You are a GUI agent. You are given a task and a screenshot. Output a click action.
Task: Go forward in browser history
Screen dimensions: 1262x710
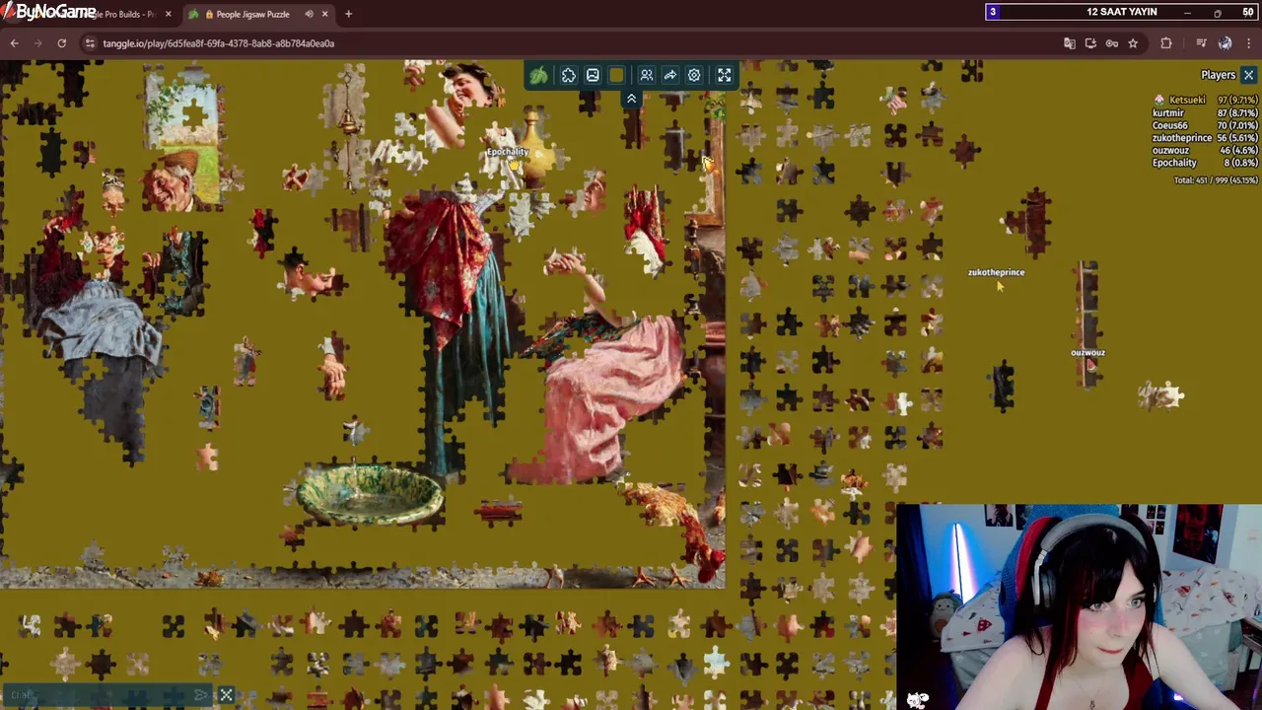(x=37, y=43)
